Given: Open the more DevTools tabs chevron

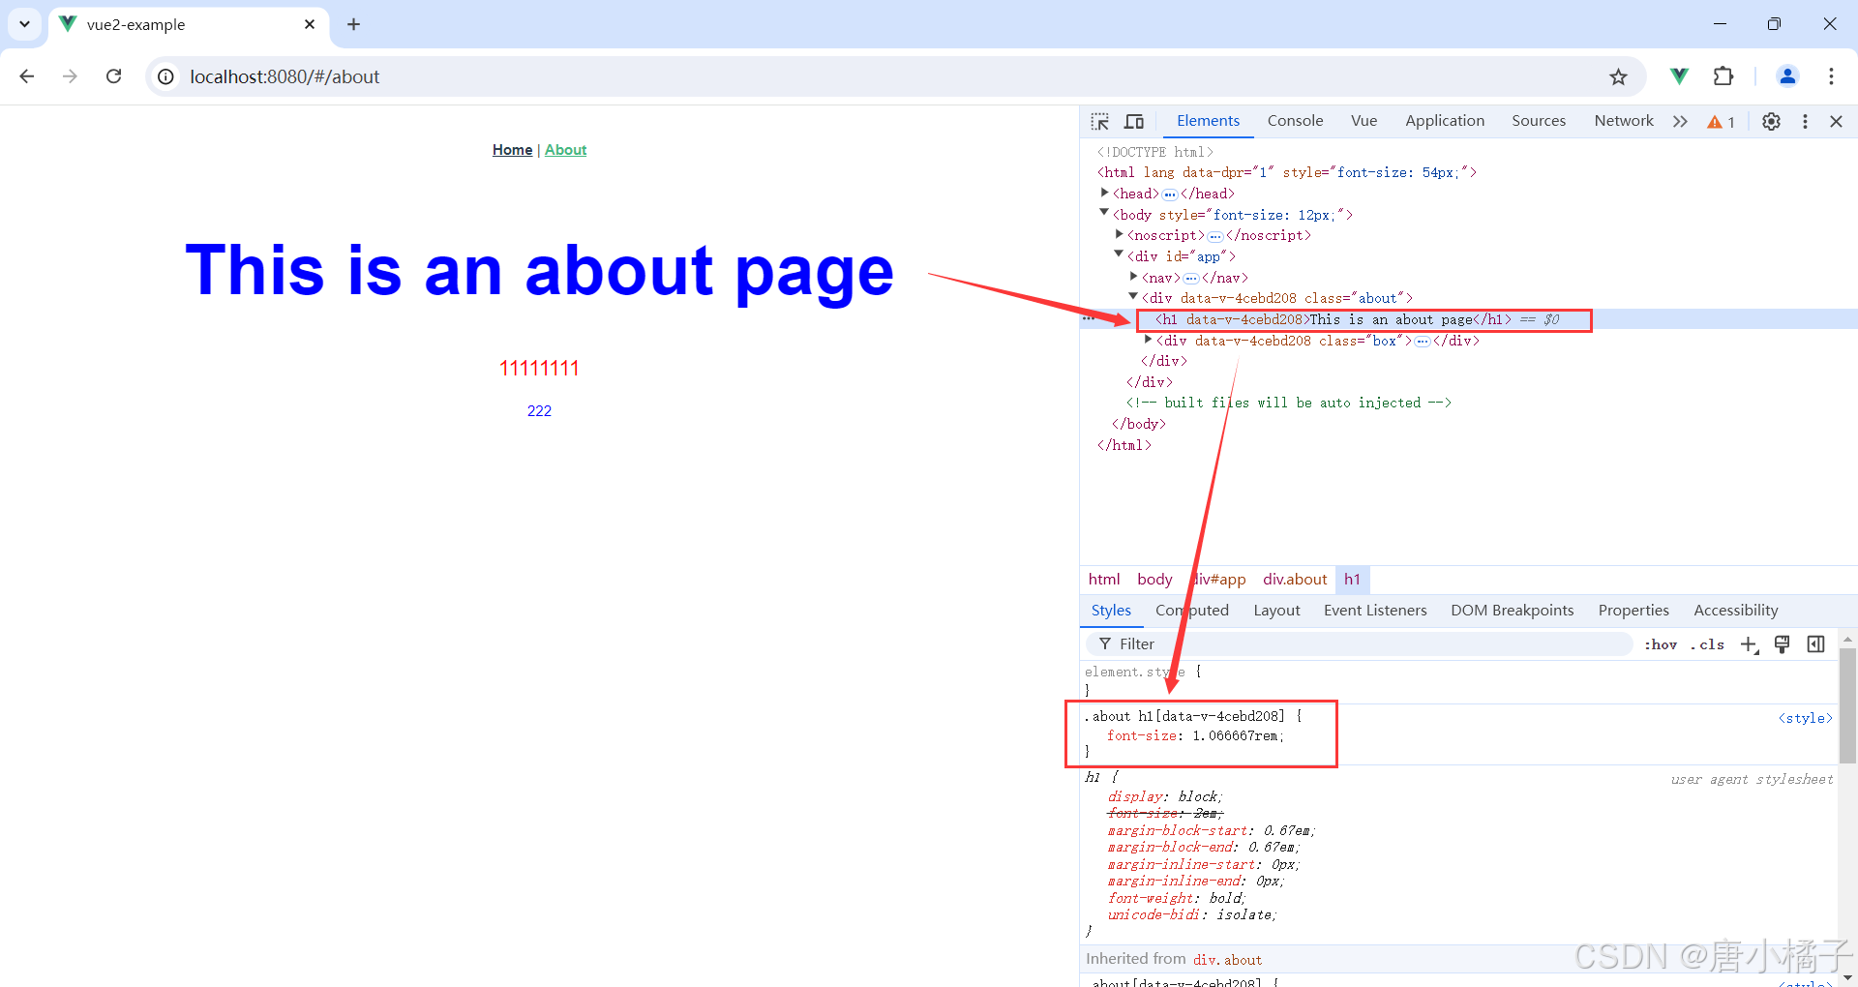Looking at the screenshot, I should 1680,121.
